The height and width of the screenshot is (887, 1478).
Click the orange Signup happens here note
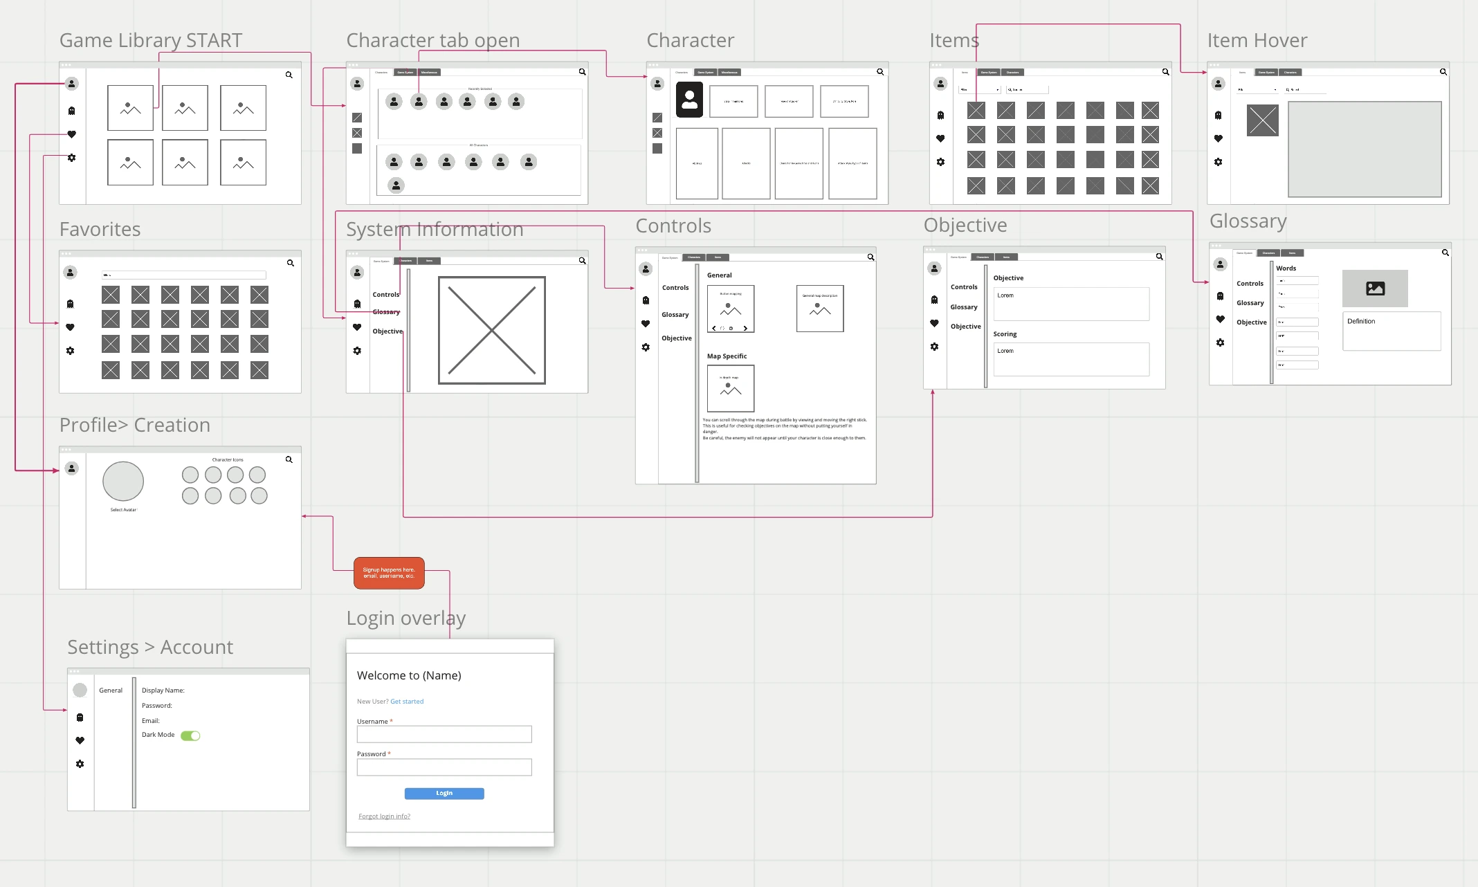tap(389, 574)
